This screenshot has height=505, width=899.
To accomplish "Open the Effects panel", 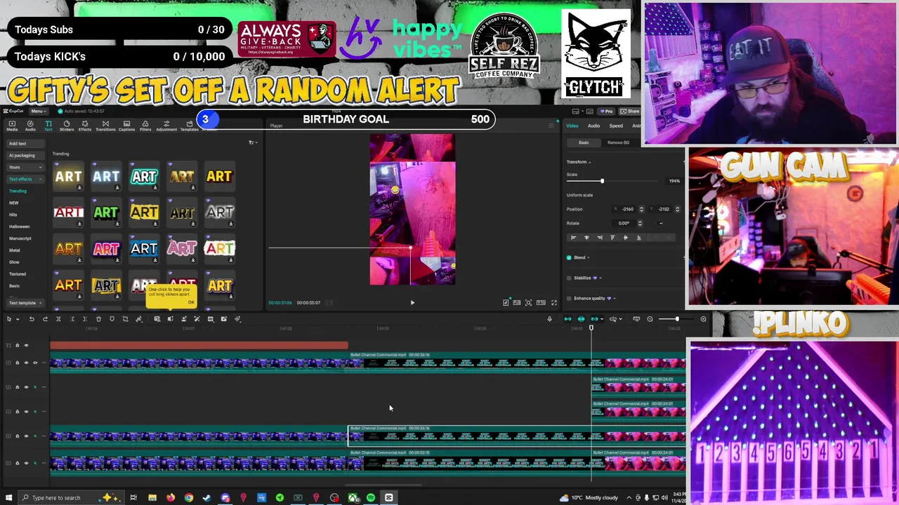I will click(x=85, y=126).
